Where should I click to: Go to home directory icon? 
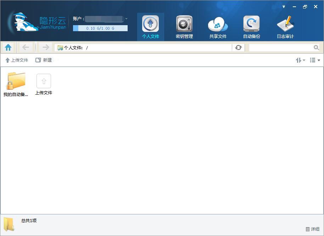[x=8, y=47]
